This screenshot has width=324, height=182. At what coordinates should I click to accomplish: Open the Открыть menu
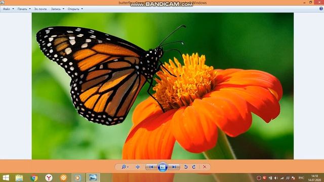coord(75,9)
